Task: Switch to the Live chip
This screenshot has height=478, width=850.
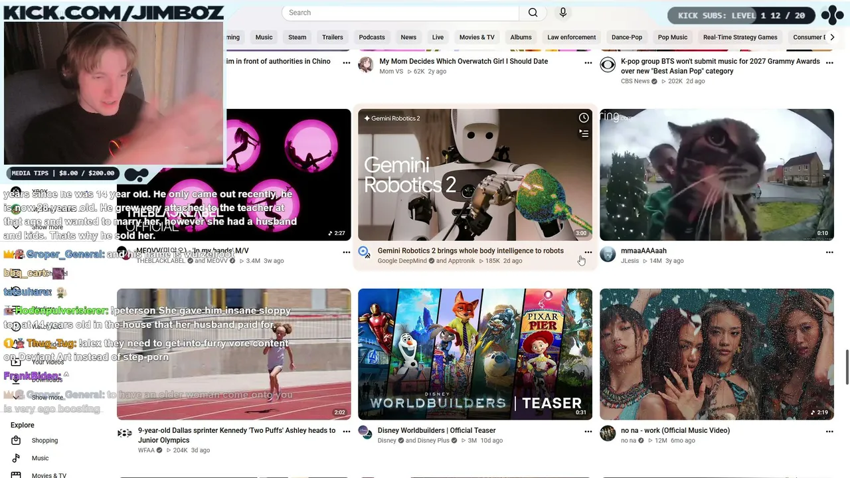Action: 438,37
